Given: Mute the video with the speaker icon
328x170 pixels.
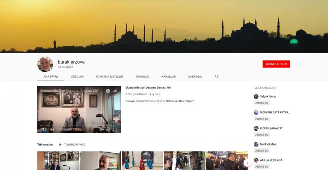Looking at the screenshot, I should tap(52, 130).
